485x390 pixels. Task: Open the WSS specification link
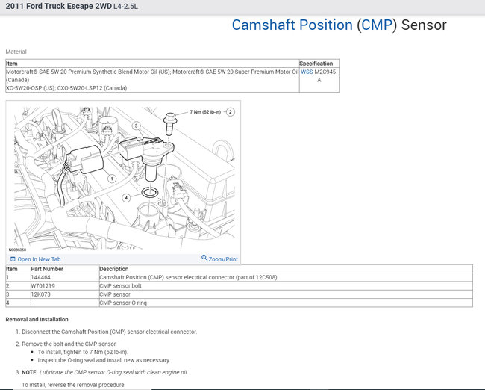(x=307, y=72)
